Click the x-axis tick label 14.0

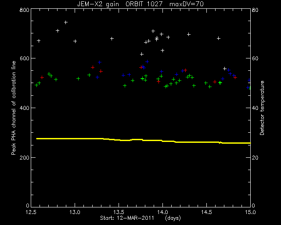[163, 212]
